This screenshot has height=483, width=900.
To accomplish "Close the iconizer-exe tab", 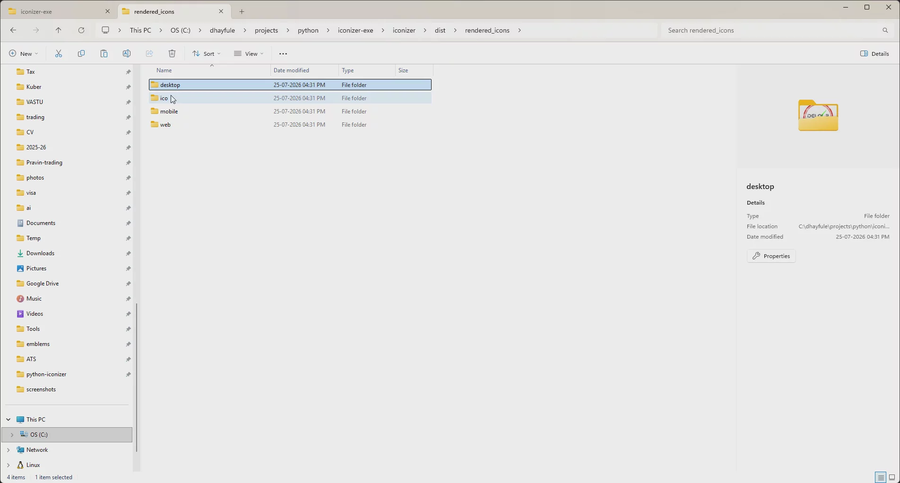I will tap(107, 11).
